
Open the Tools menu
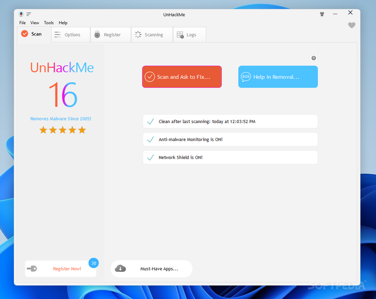coord(49,23)
